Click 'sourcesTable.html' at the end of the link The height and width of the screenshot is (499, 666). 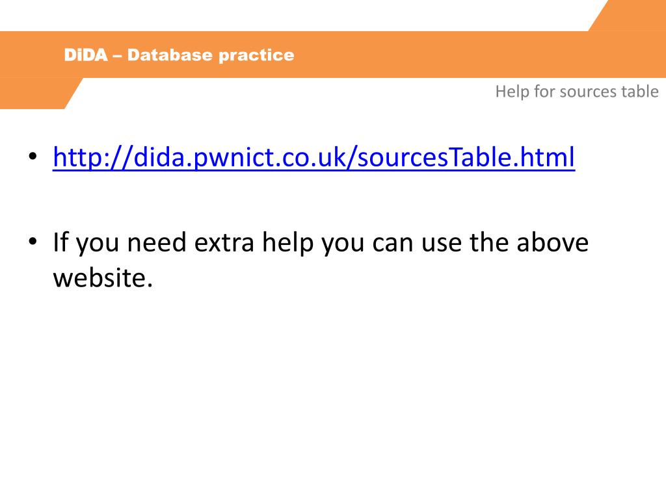466,157
